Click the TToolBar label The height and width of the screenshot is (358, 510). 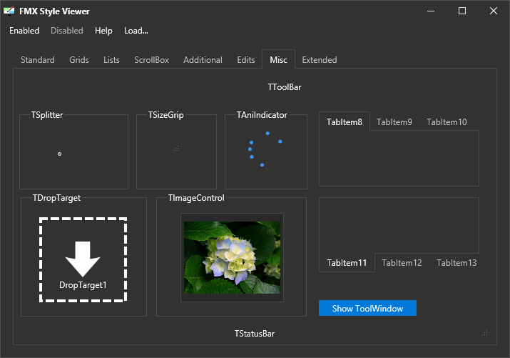coord(285,87)
